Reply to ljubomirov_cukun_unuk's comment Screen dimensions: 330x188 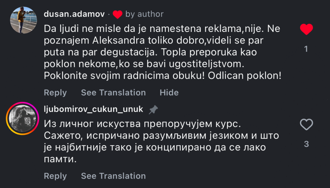click(55, 176)
